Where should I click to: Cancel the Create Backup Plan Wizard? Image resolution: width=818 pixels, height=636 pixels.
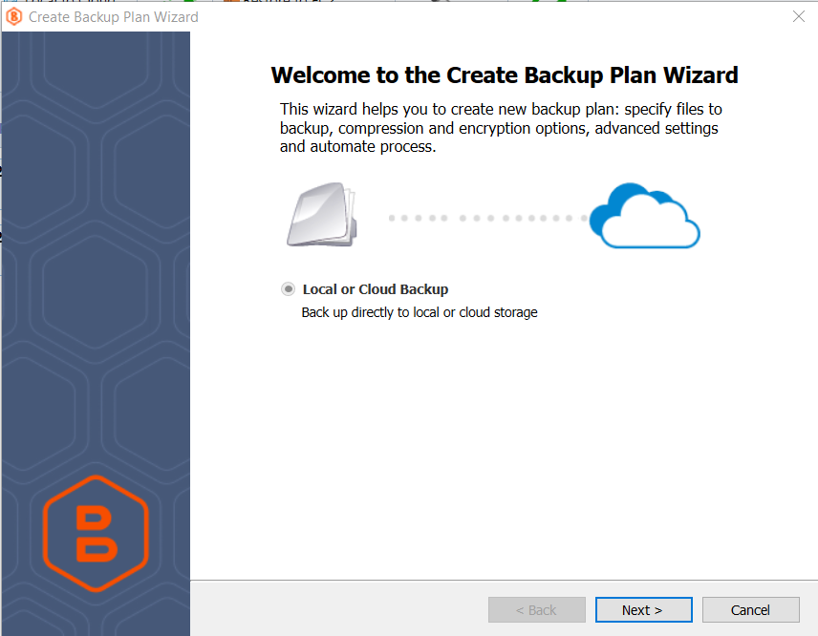751,609
